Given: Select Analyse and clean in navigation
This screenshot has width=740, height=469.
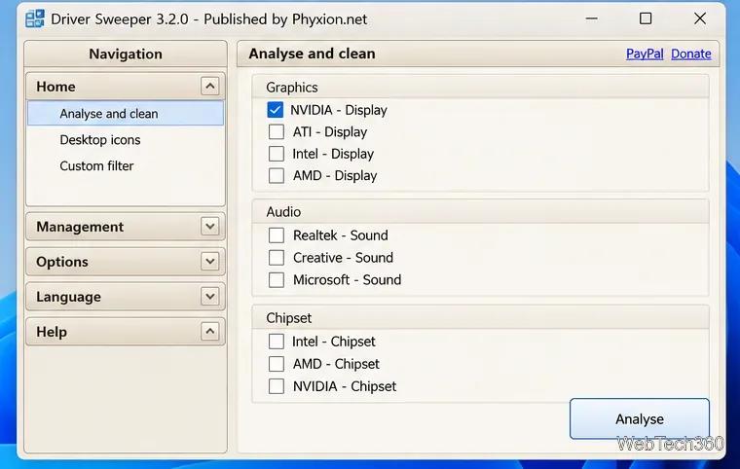Looking at the screenshot, I should point(126,114).
